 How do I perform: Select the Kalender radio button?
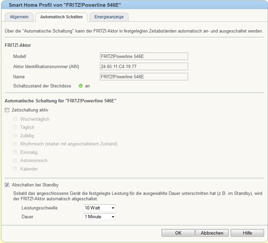coord(15,169)
